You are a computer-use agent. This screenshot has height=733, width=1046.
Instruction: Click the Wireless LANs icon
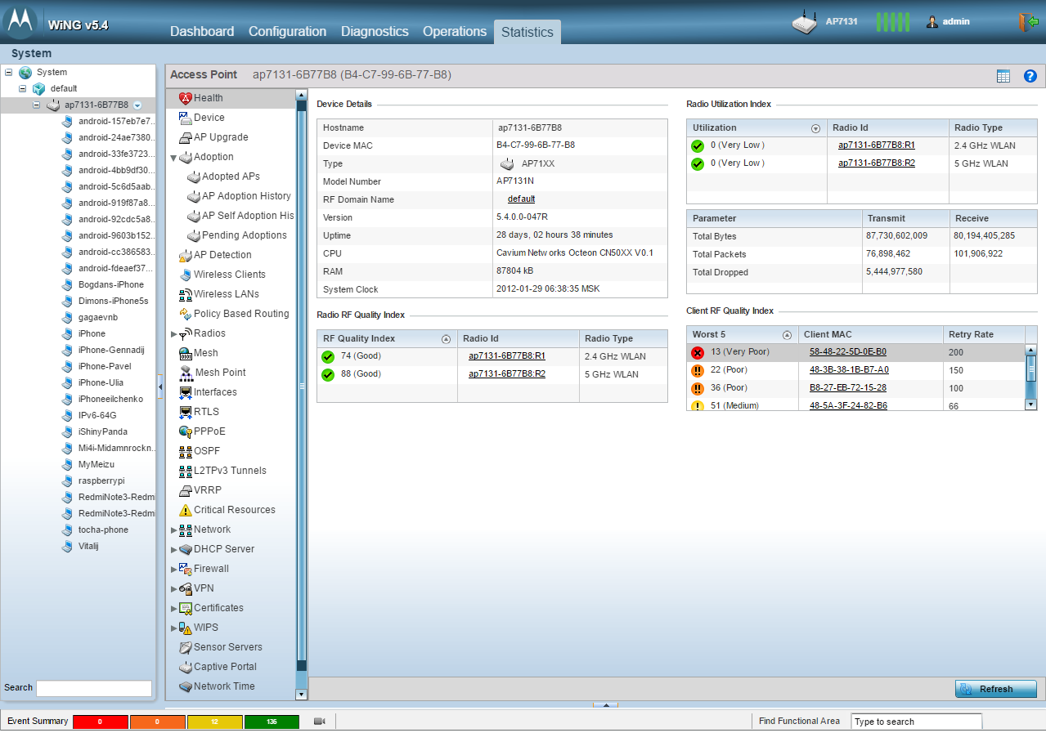tap(186, 294)
